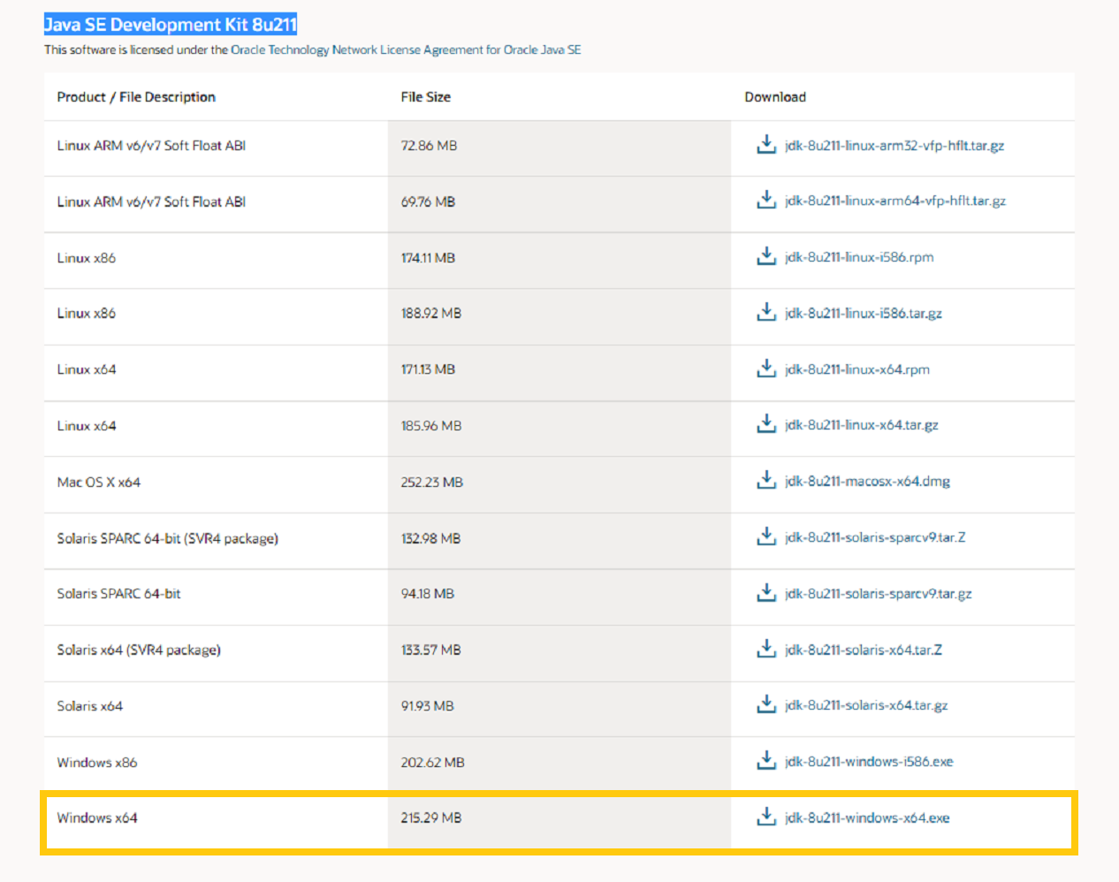Download the jdk-8u211-windows-x64.exe link

[867, 818]
